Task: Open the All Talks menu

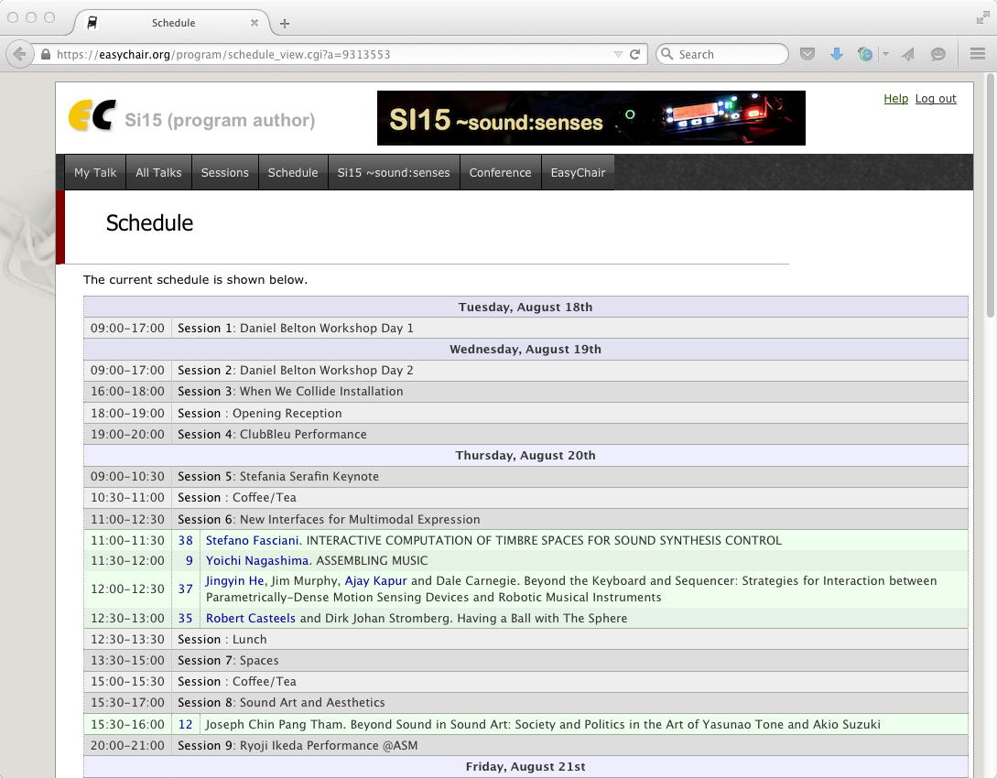Action: (158, 172)
